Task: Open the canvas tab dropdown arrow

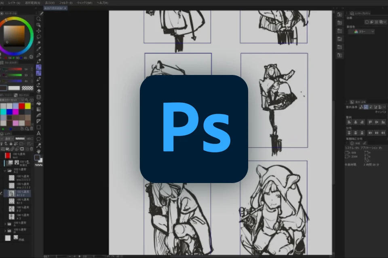Action: coord(65,8)
